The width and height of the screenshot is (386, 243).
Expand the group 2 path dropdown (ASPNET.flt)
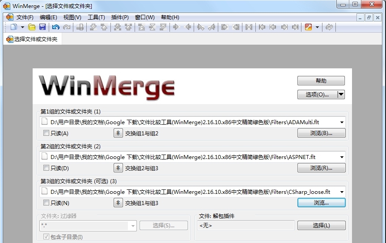(342, 157)
